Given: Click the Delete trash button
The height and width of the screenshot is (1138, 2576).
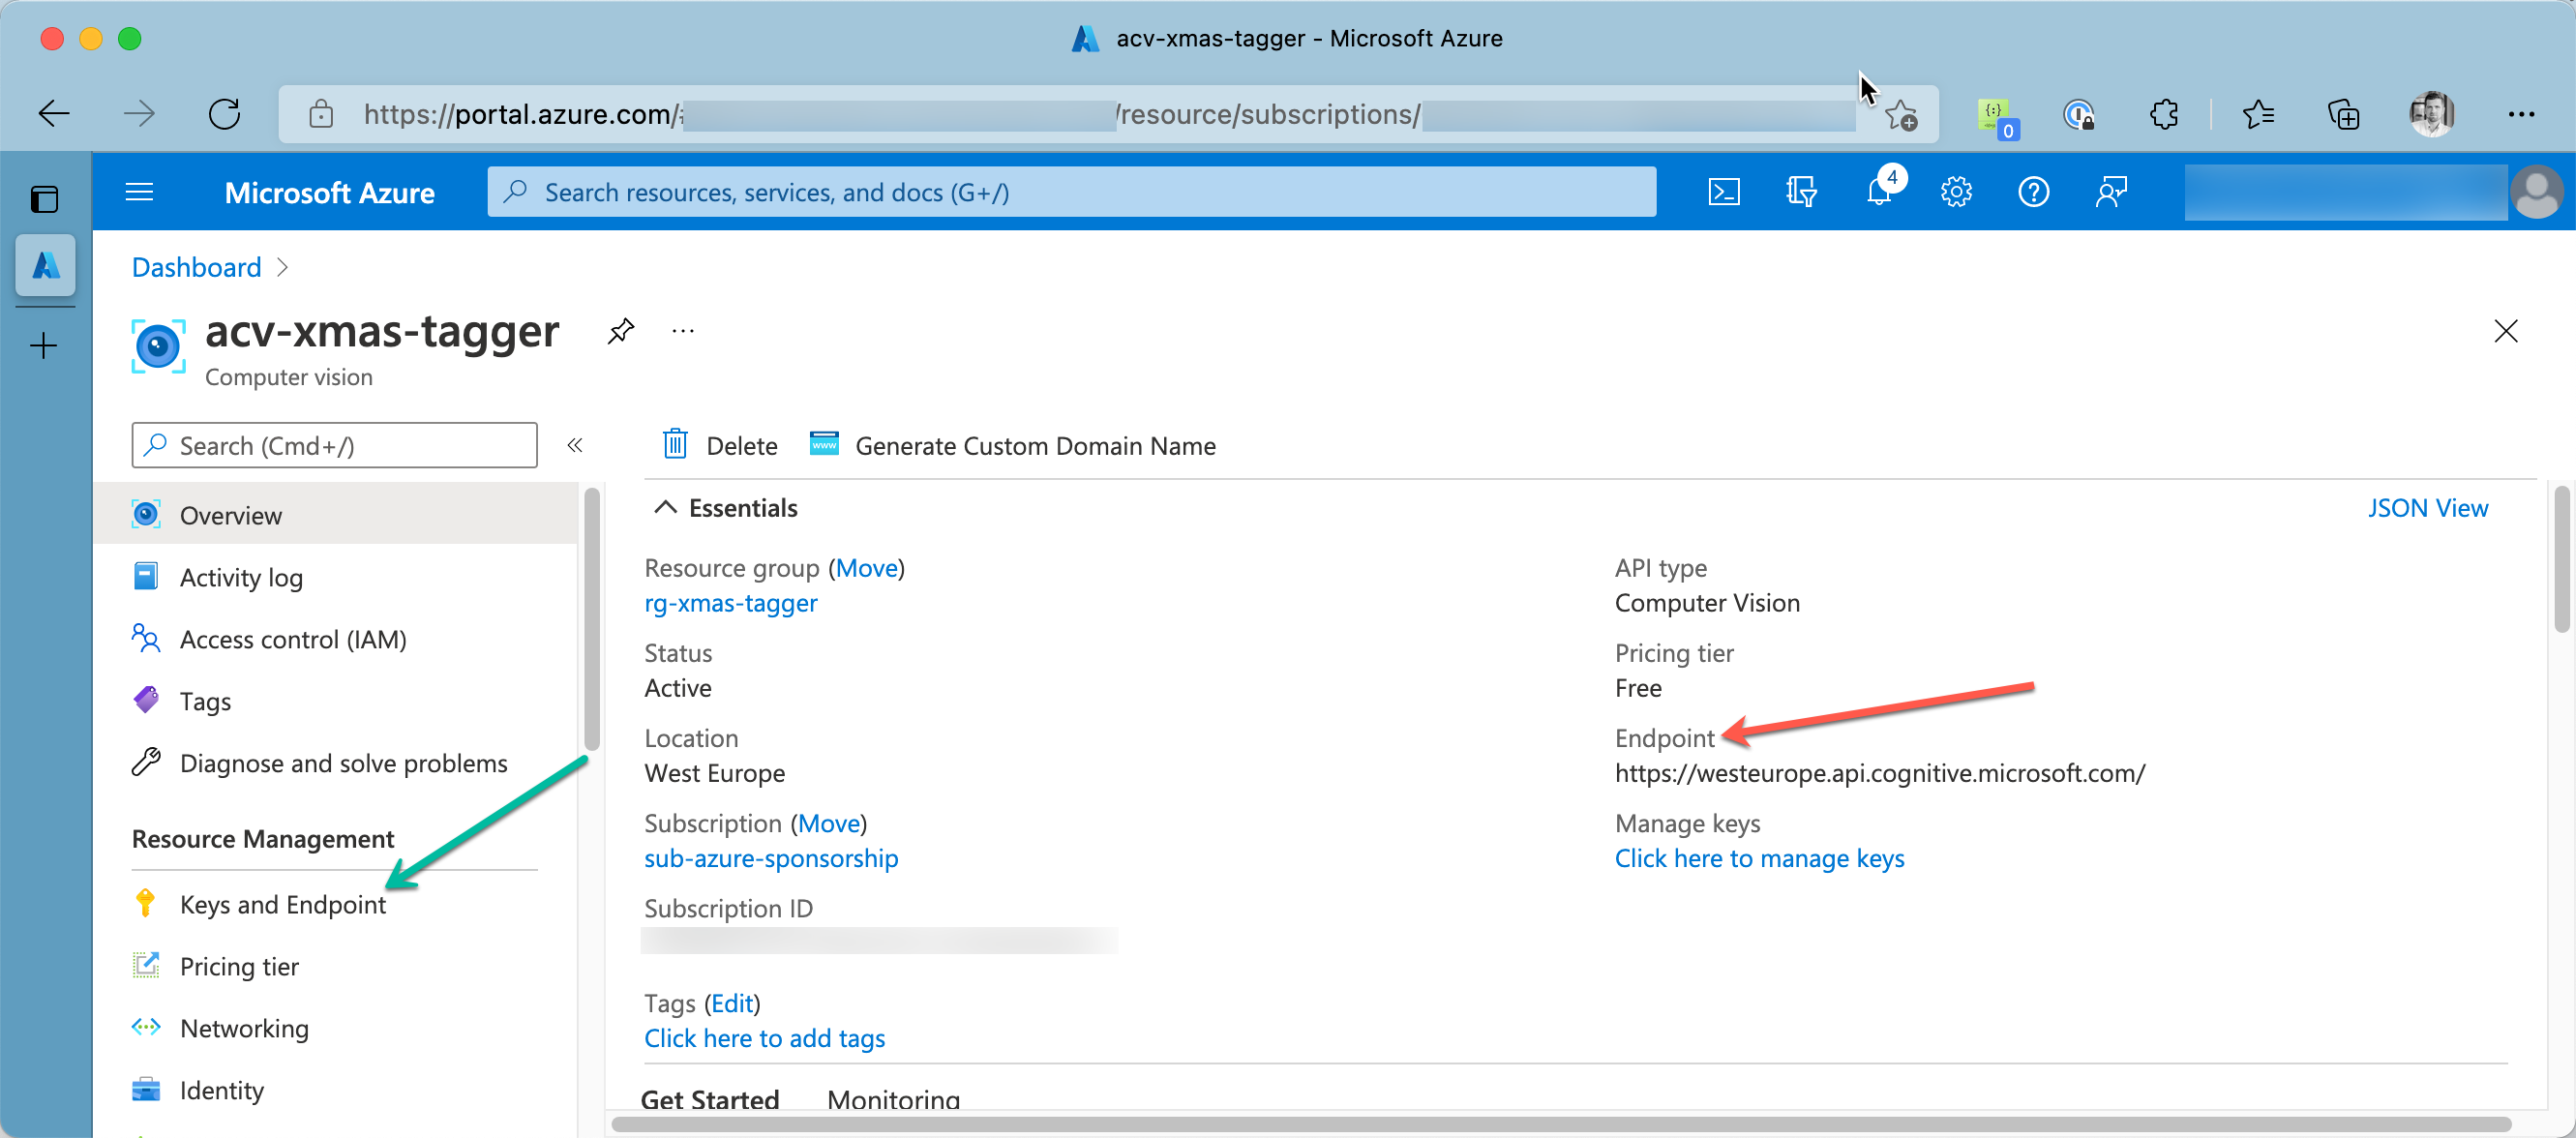Looking at the screenshot, I should pyautogui.click(x=720, y=445).
